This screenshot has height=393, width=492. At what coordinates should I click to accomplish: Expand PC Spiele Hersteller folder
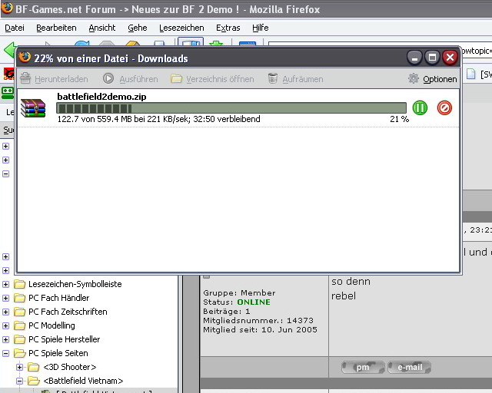coord(5,339)
